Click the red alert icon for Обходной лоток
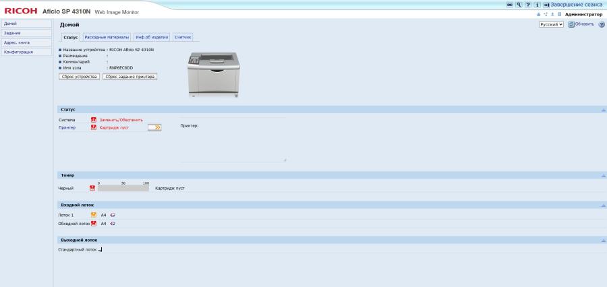The width and height of the screenshot is (607, 287). (x=93, y=224)
